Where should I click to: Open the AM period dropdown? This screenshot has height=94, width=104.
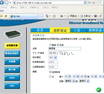83,76
